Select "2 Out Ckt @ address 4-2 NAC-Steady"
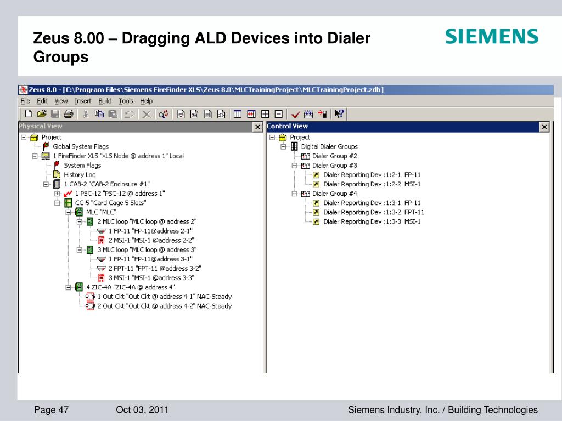 tap(165, 306)
